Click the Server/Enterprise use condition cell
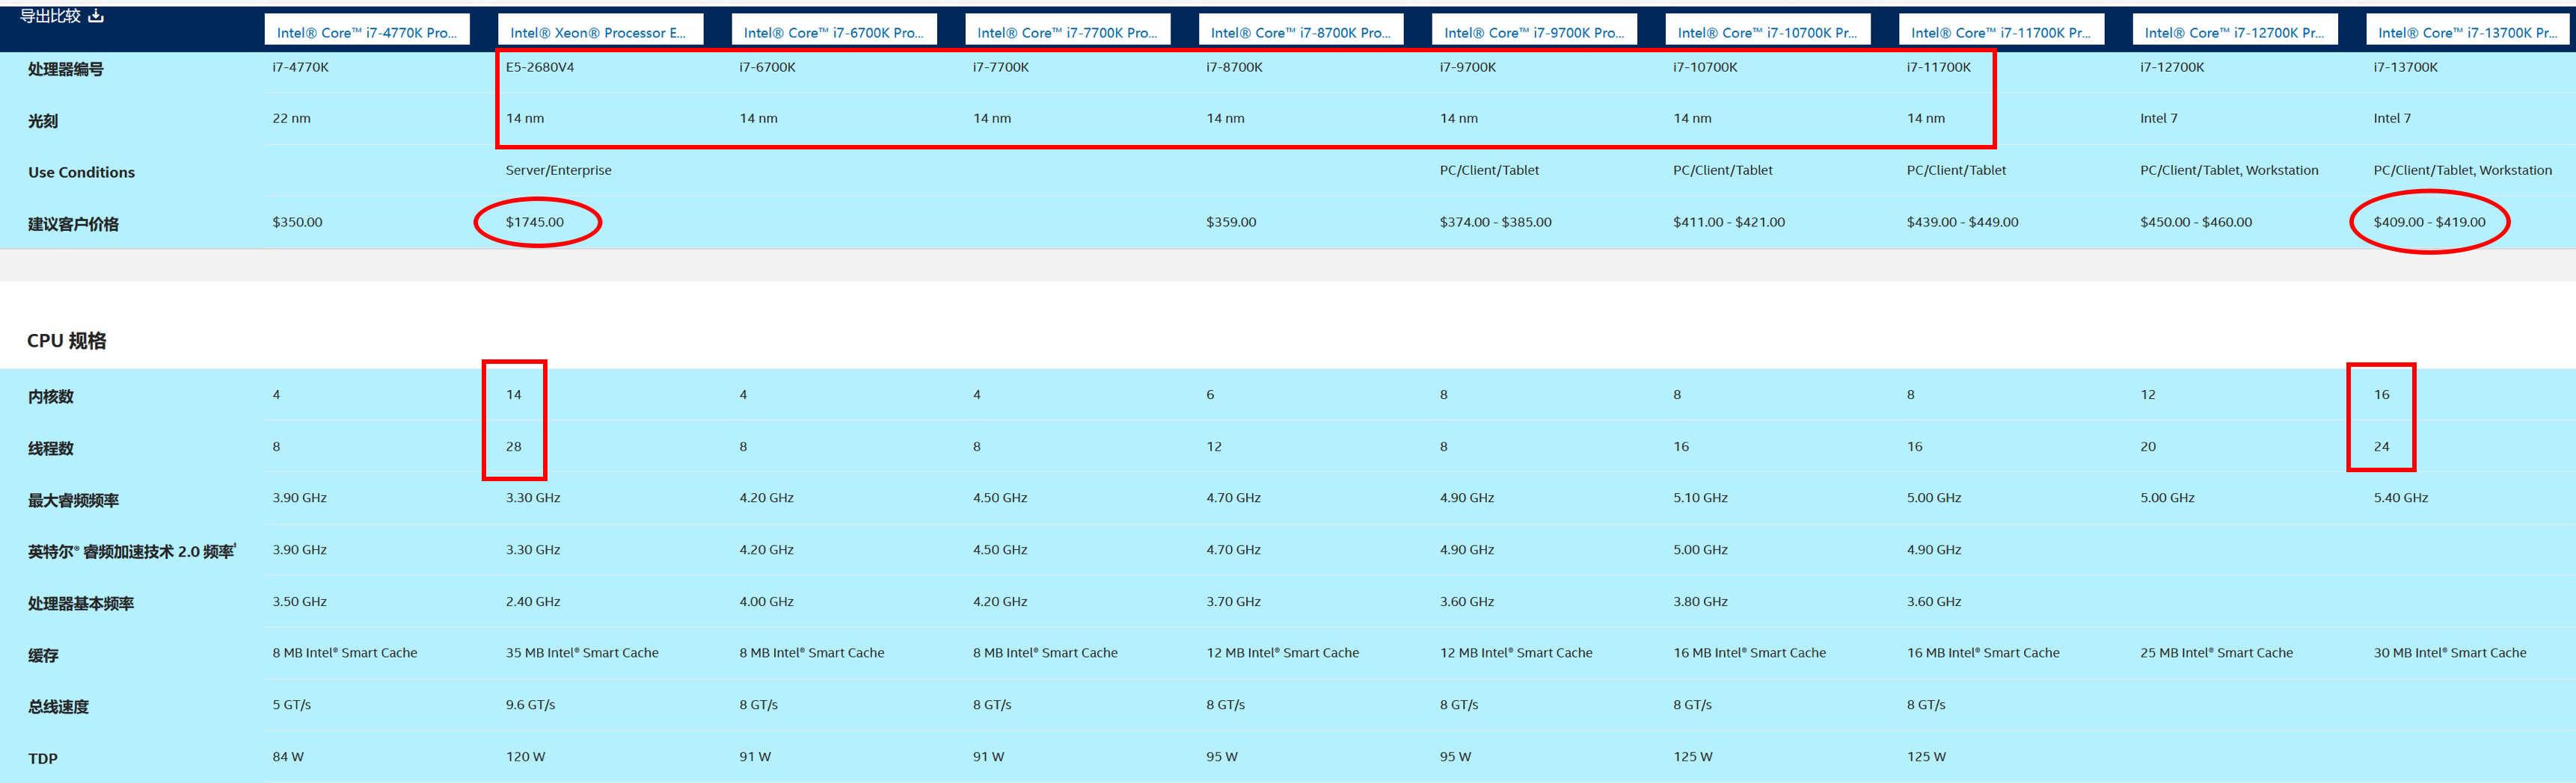 (x=558, y=170)
